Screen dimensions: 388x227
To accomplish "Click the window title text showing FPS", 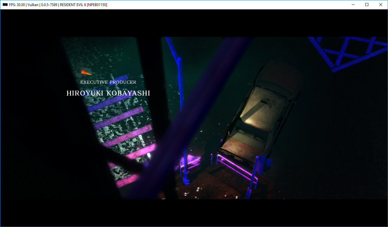I will [58, 5].
